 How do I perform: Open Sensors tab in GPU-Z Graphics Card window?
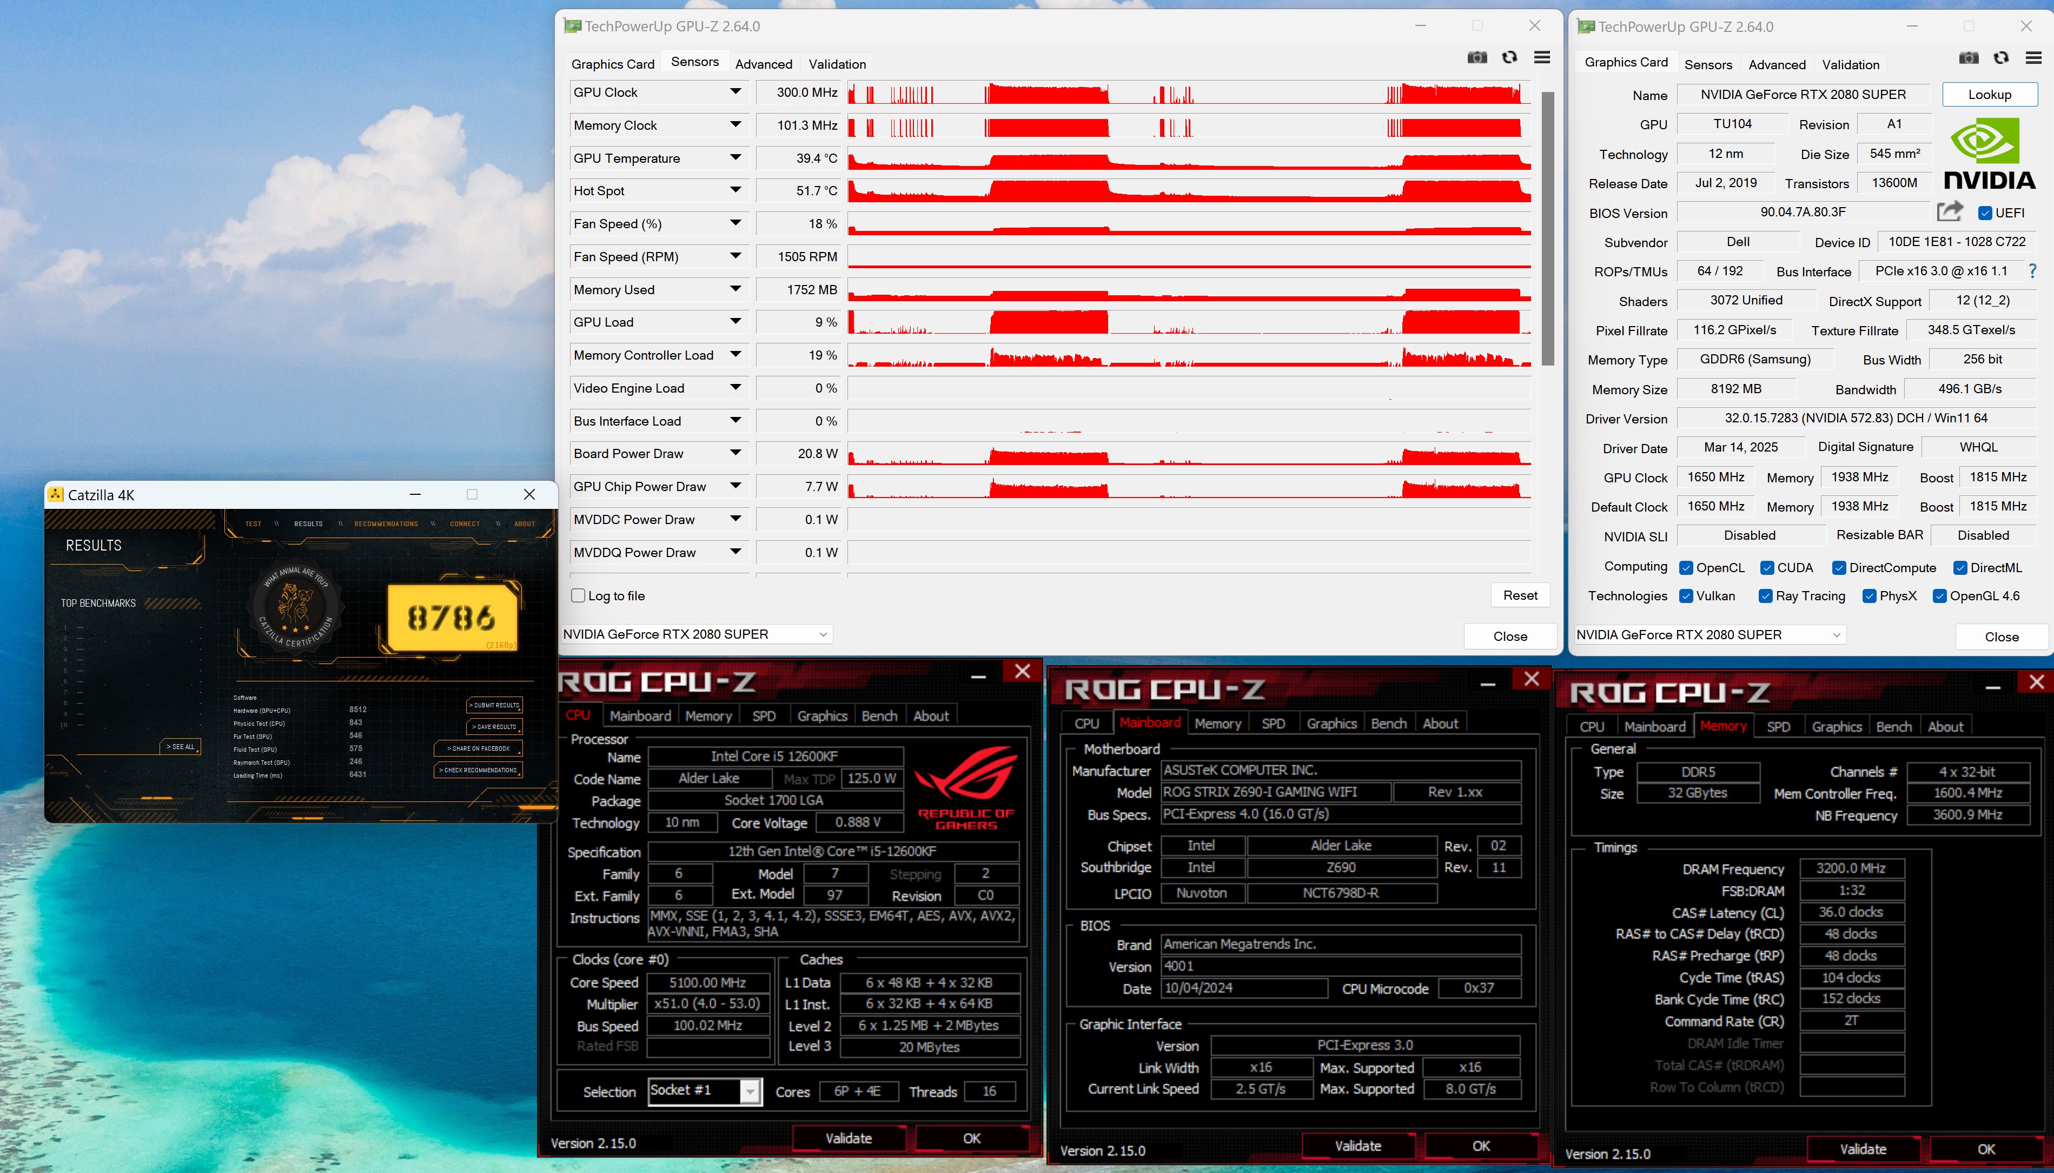point(1708,64)
